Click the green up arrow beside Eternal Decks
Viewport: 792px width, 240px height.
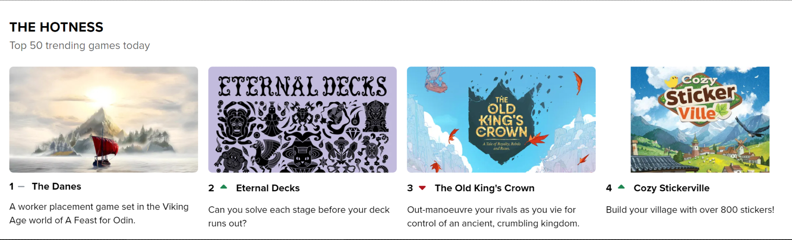[224, 187]
